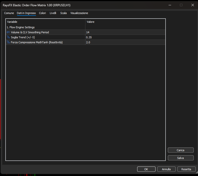Select the Dati in Ingresso tab
The width and height of the screenshot is (198, 176).
point(26,13)
